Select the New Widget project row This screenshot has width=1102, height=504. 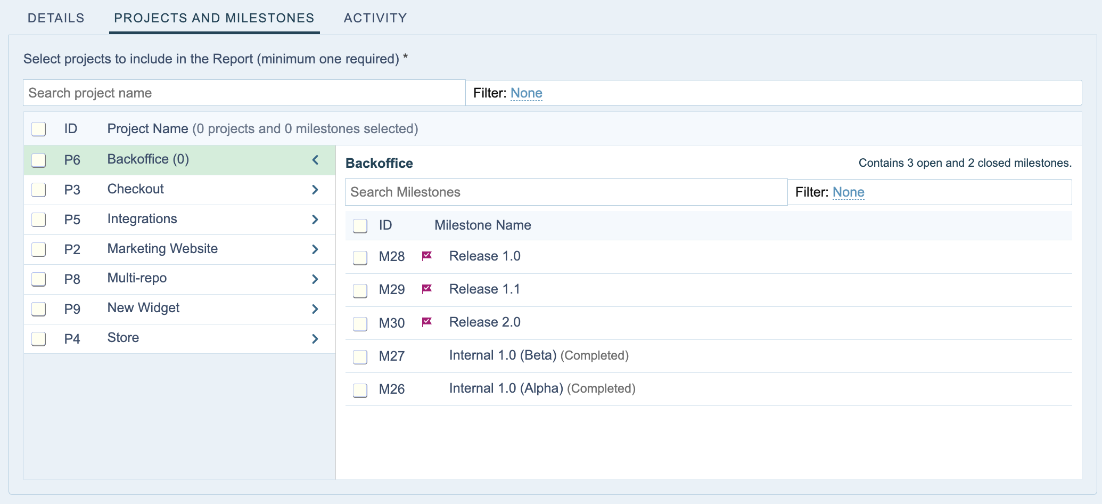144,308
